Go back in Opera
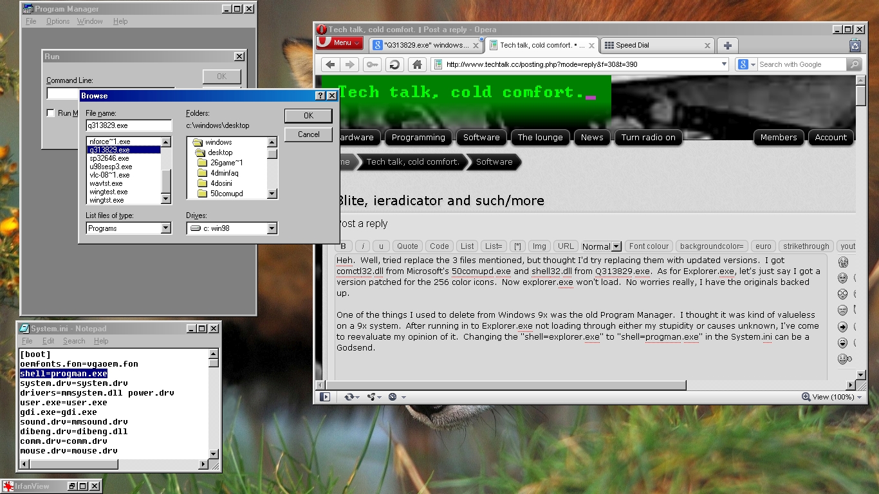Screen dimensions: 879x494 point(331,64)
